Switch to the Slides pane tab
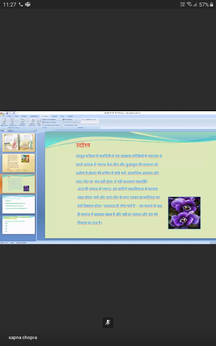 [x=3, y=131]
